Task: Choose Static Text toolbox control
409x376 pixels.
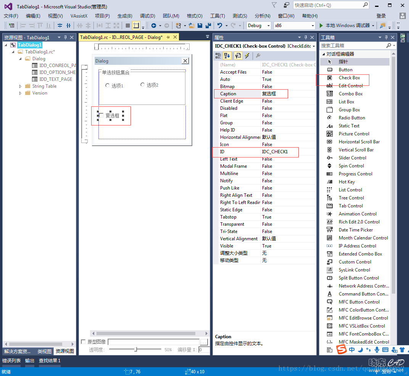Action: pyautogui.click(x=349, y=126)
